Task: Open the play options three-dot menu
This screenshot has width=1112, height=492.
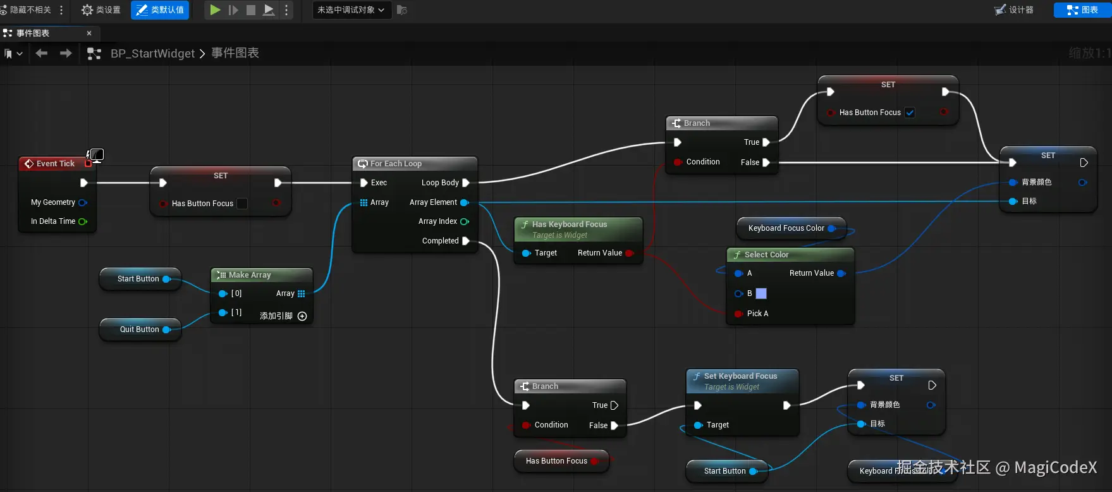Action: pyautogui.click(x=286, y=10)
